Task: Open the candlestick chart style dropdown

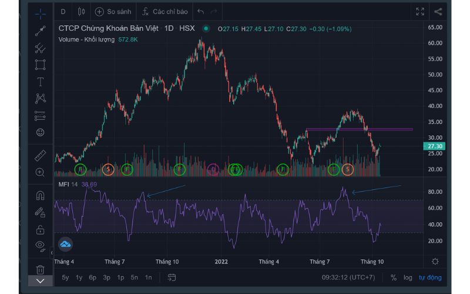Action: [x=81, y=11]
